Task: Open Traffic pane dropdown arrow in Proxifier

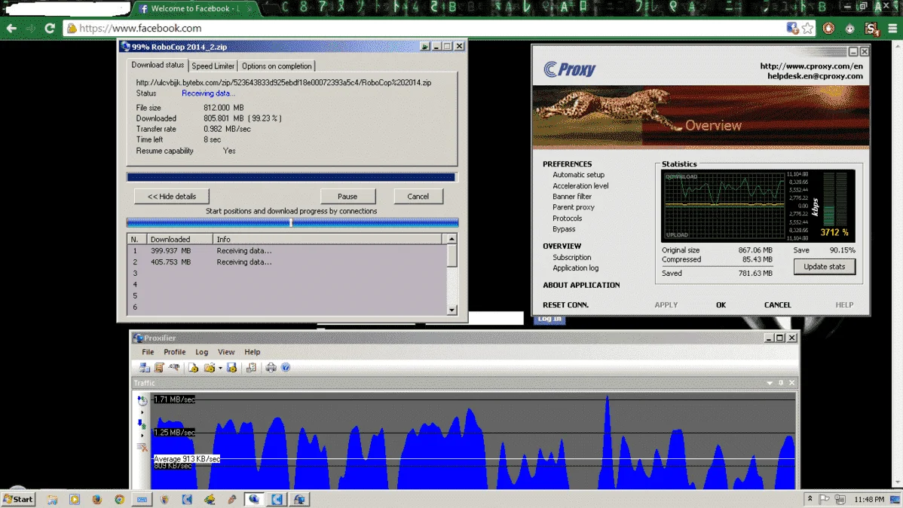Action: point(770,383)
